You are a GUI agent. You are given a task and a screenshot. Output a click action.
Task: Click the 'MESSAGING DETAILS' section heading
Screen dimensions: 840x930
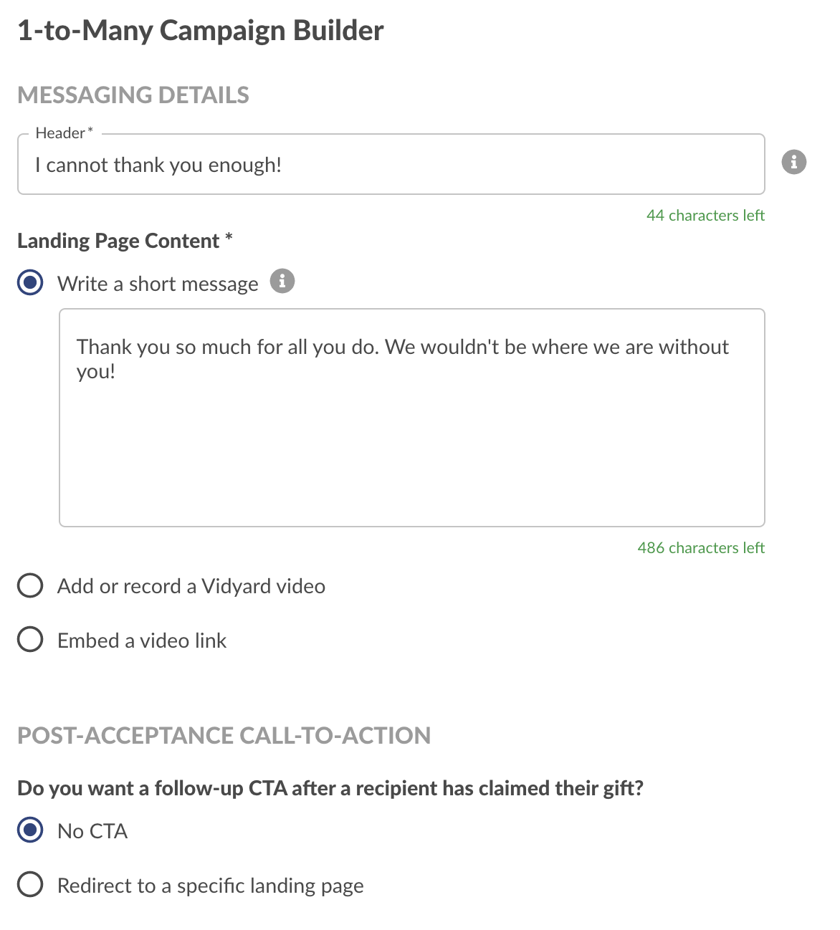pyautogui.click(x=133, y=95)
